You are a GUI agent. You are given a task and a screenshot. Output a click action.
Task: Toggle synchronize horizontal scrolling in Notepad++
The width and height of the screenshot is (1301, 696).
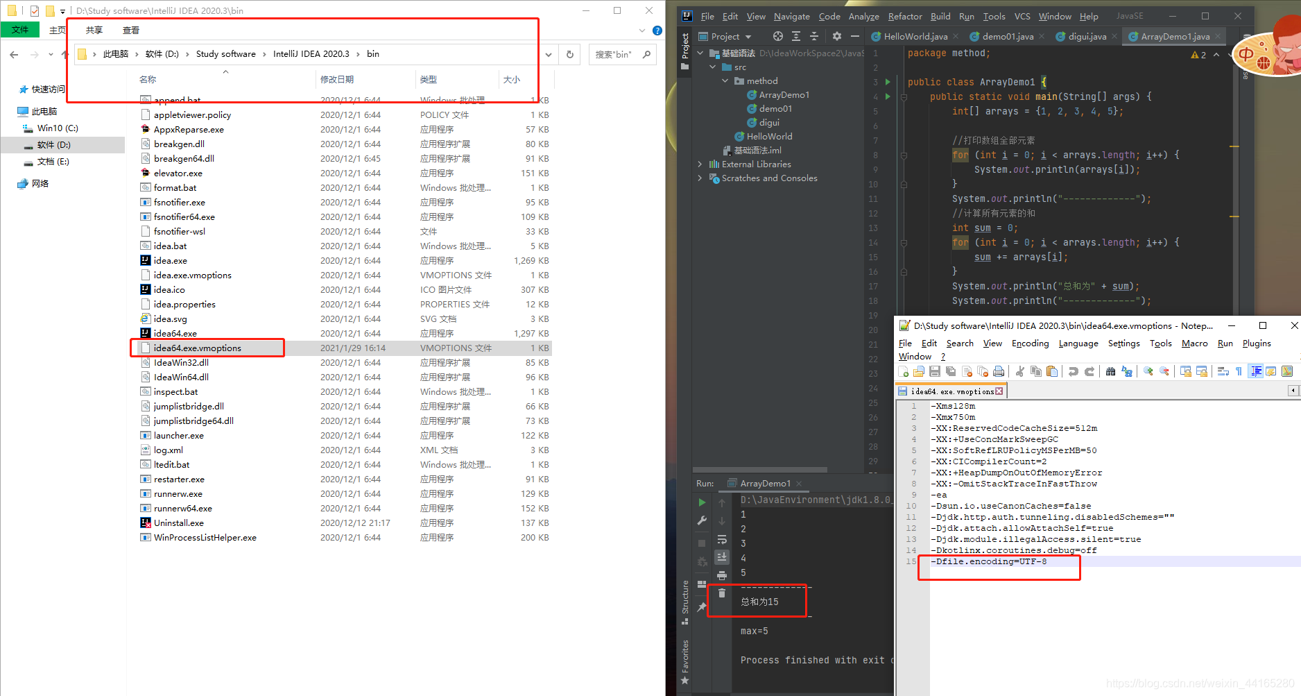coord(1202,372)
